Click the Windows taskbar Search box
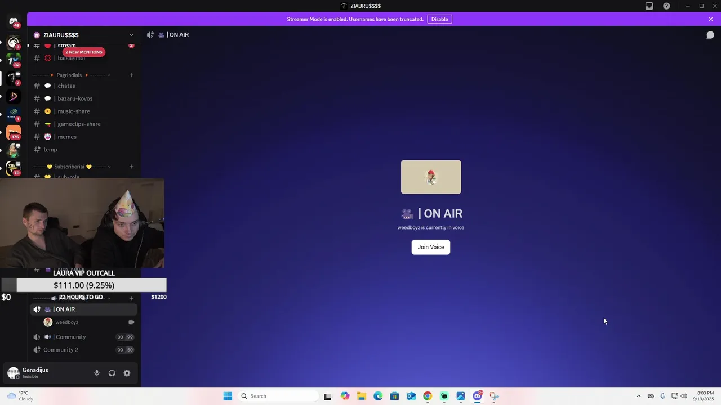Viewport: 721px width, 405px height. coord(278,396)
